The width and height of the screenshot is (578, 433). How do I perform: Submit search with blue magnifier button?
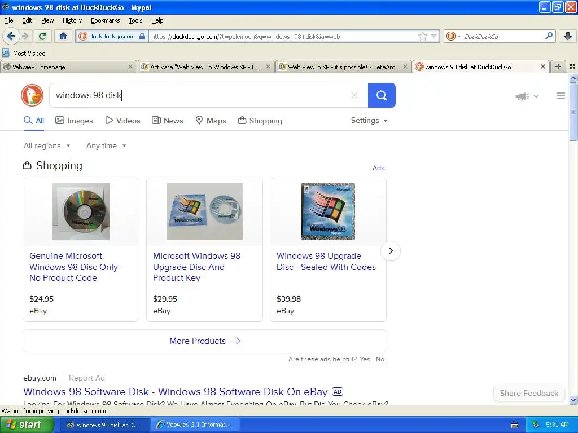[382, 95]
